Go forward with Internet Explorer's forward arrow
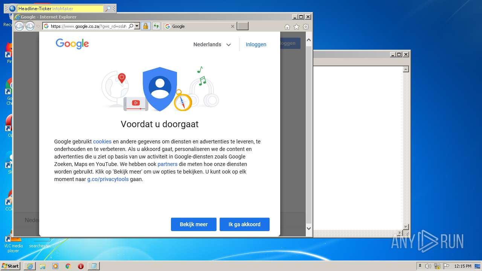 pyautogui.click(x=30, y=26)
